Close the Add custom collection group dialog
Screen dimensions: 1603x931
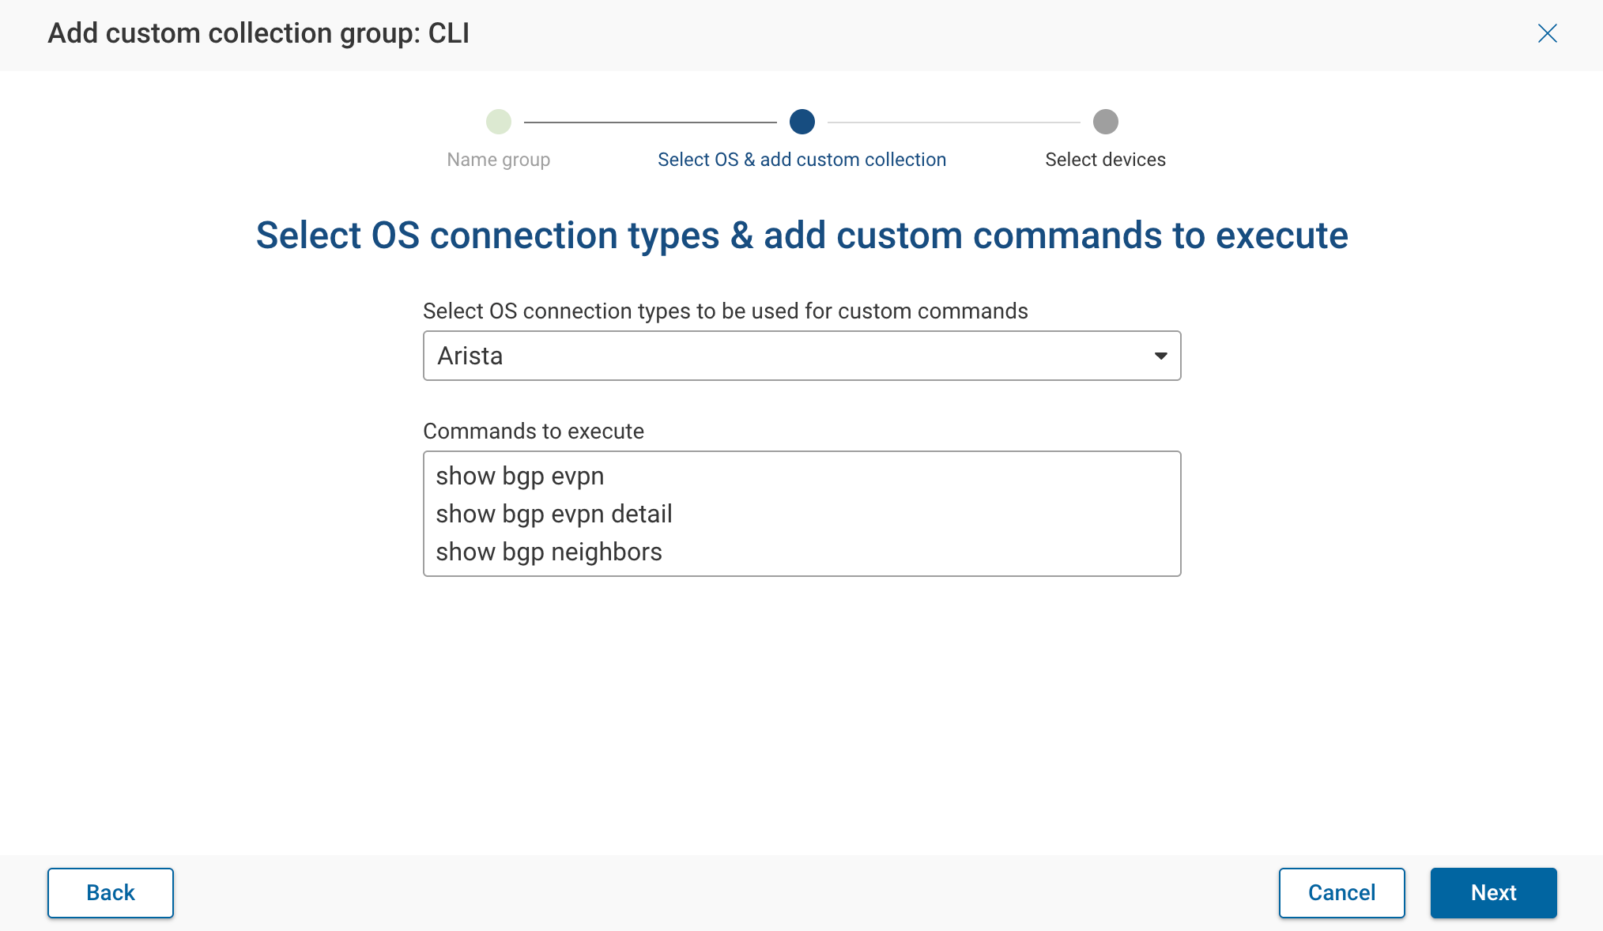[x=1547, y=33]
